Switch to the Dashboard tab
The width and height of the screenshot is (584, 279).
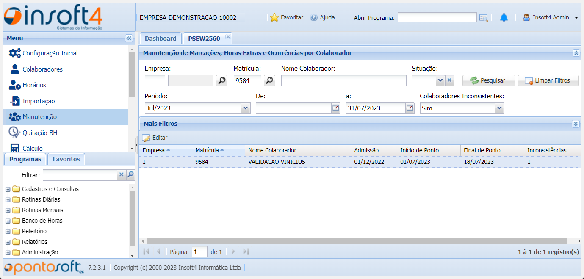(x=161, y=38)
